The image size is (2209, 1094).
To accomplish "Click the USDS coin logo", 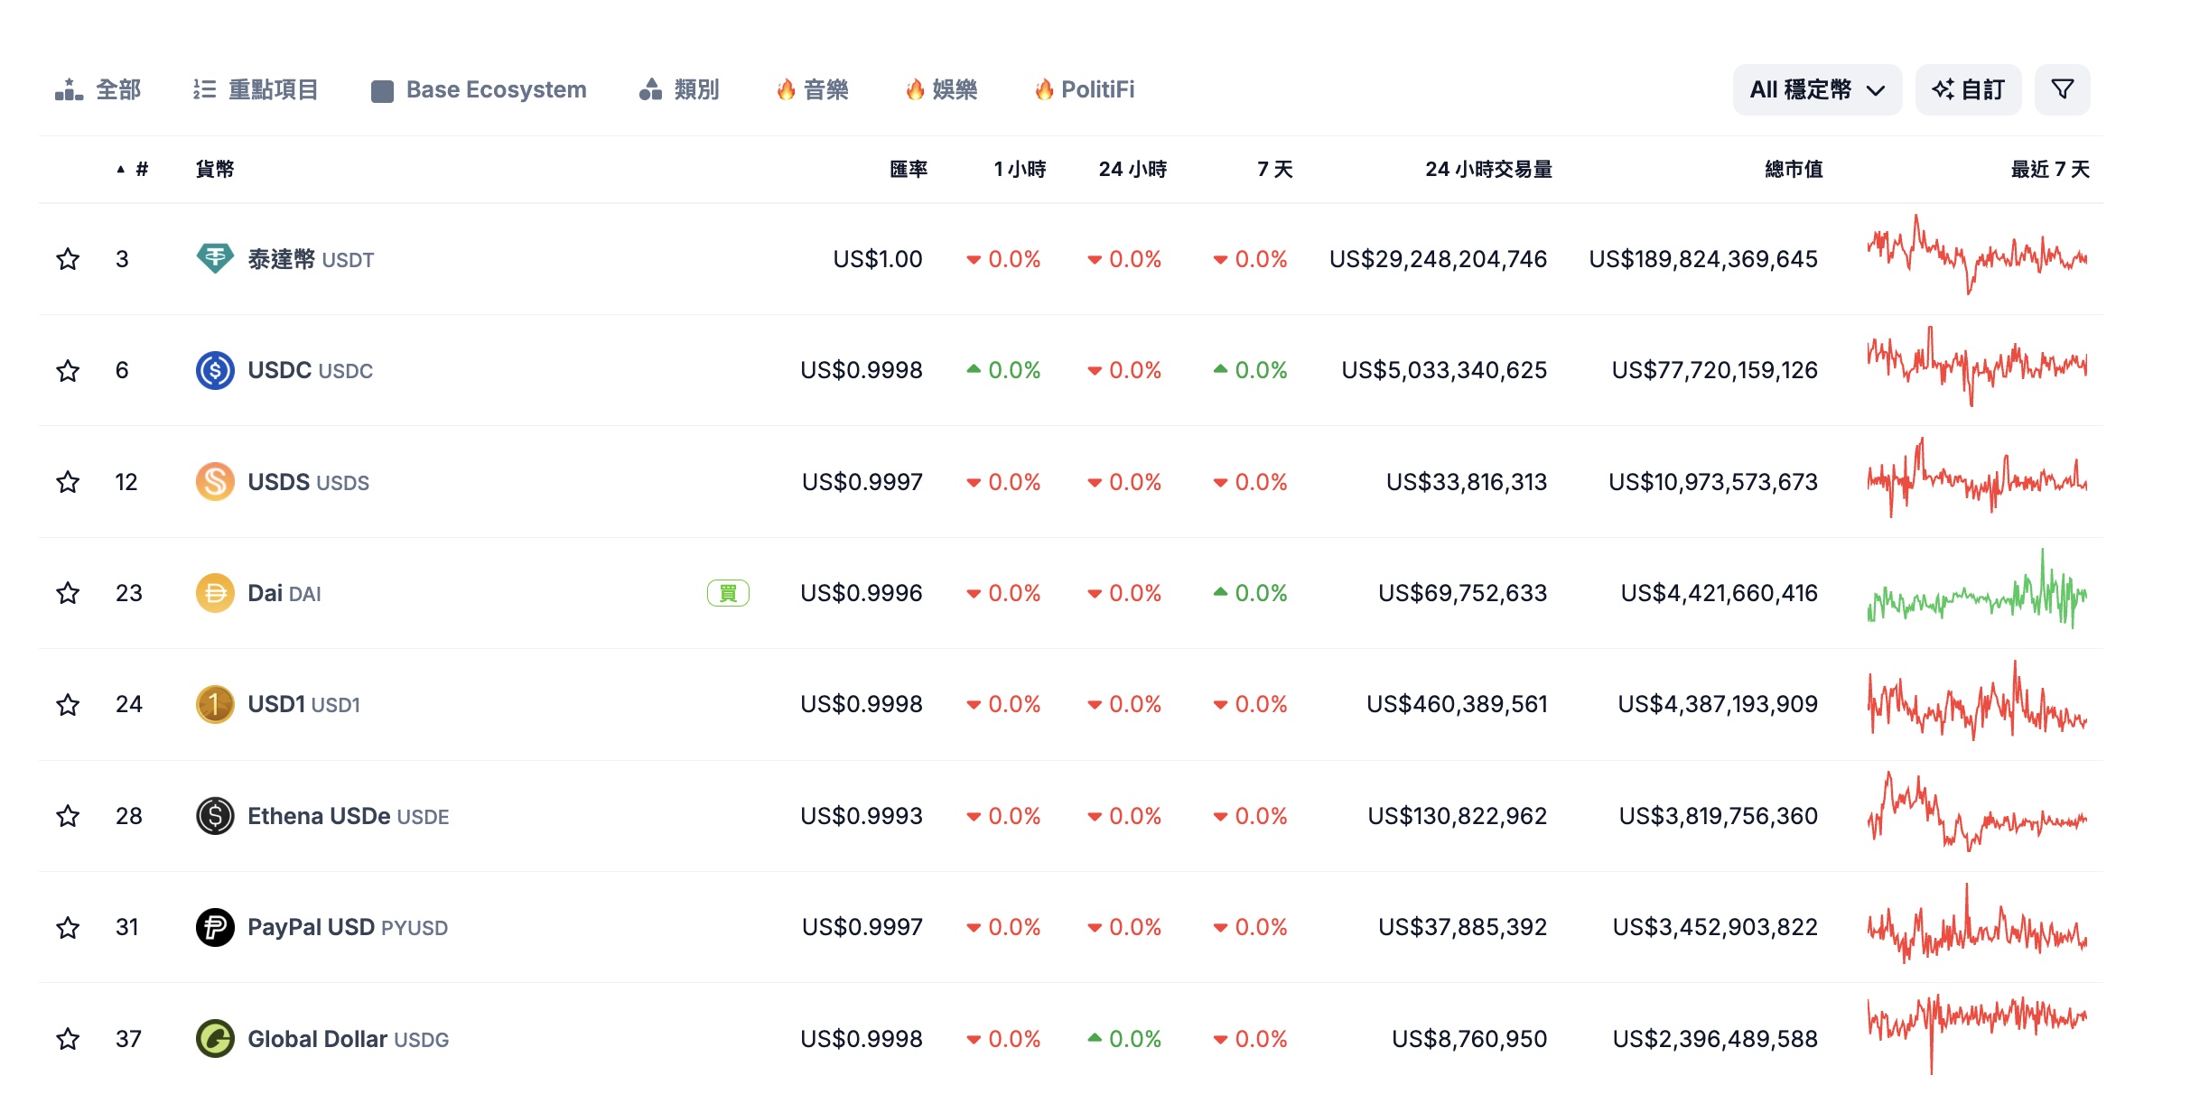I will [215, 482].
